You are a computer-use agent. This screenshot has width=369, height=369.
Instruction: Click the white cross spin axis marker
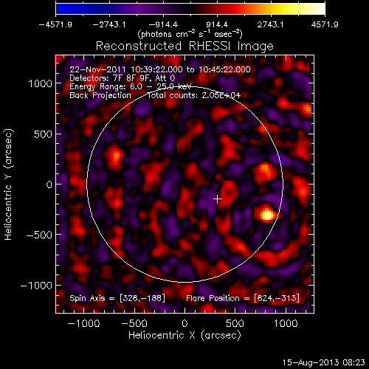click(x=218, y=199)
